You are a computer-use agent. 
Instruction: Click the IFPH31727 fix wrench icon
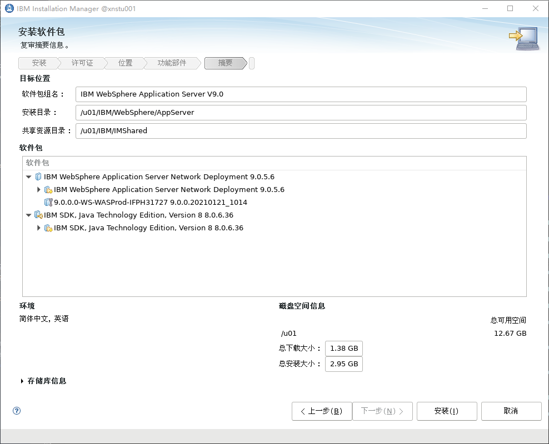(48, 202)
